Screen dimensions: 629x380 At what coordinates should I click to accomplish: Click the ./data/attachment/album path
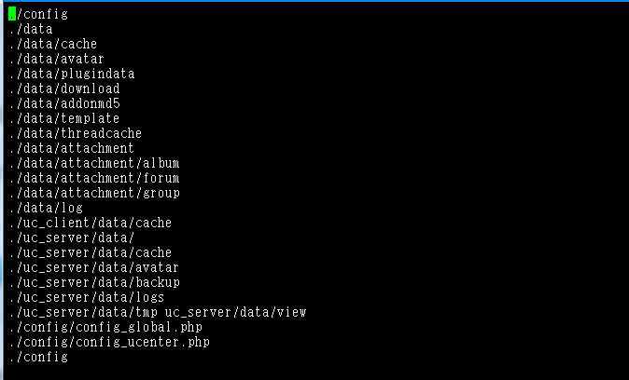94,163
